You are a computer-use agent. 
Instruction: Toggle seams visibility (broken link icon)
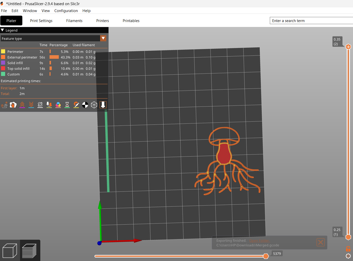click(40, 105)
